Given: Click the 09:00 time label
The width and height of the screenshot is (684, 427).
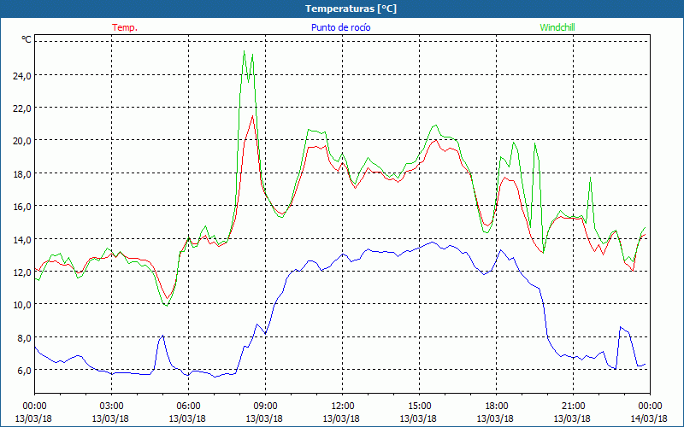Looking at the screenshot, I should click(x=265, y=407).
